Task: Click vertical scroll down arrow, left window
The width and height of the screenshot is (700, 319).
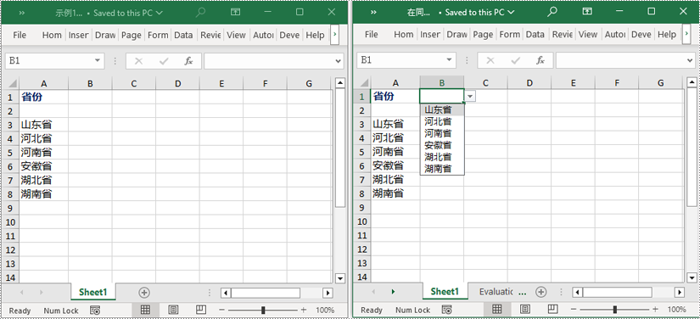Action: point(340,278)
